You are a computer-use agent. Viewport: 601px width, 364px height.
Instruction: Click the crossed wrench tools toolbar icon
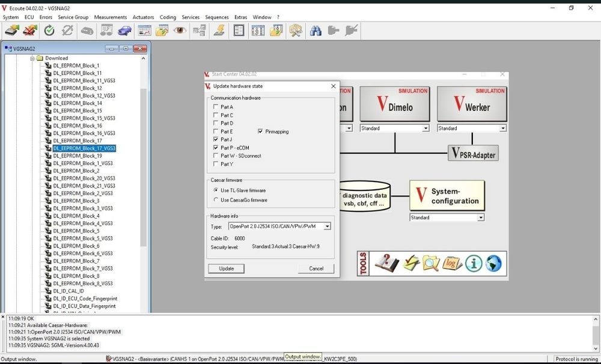click(296, 30)
